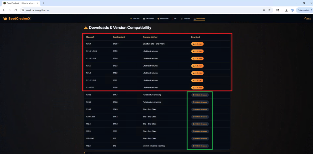The width and height of the screenshot is (313, 154).
Task: Open the zoom magnifier icon in address bar
Action: pos(264,10)
